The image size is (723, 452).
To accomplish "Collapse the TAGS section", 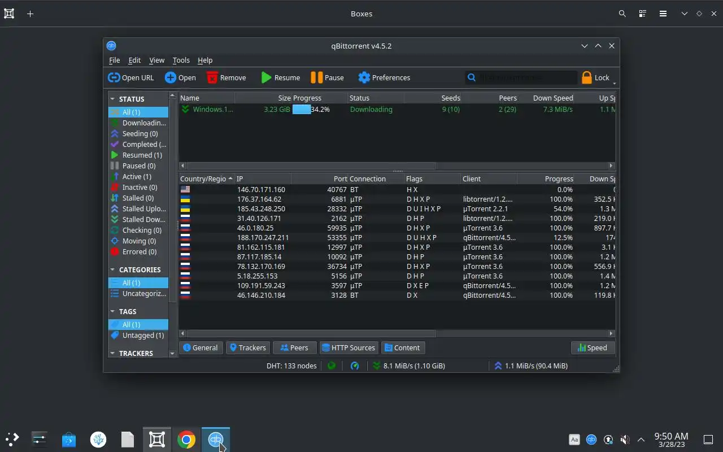I will coord(112,311).
